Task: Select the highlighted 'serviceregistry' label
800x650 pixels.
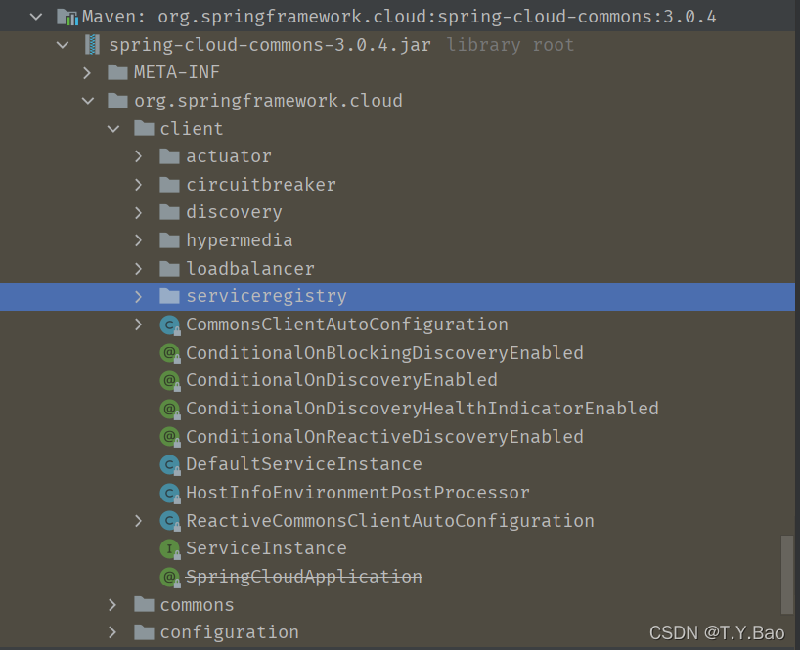Action: 266,297
